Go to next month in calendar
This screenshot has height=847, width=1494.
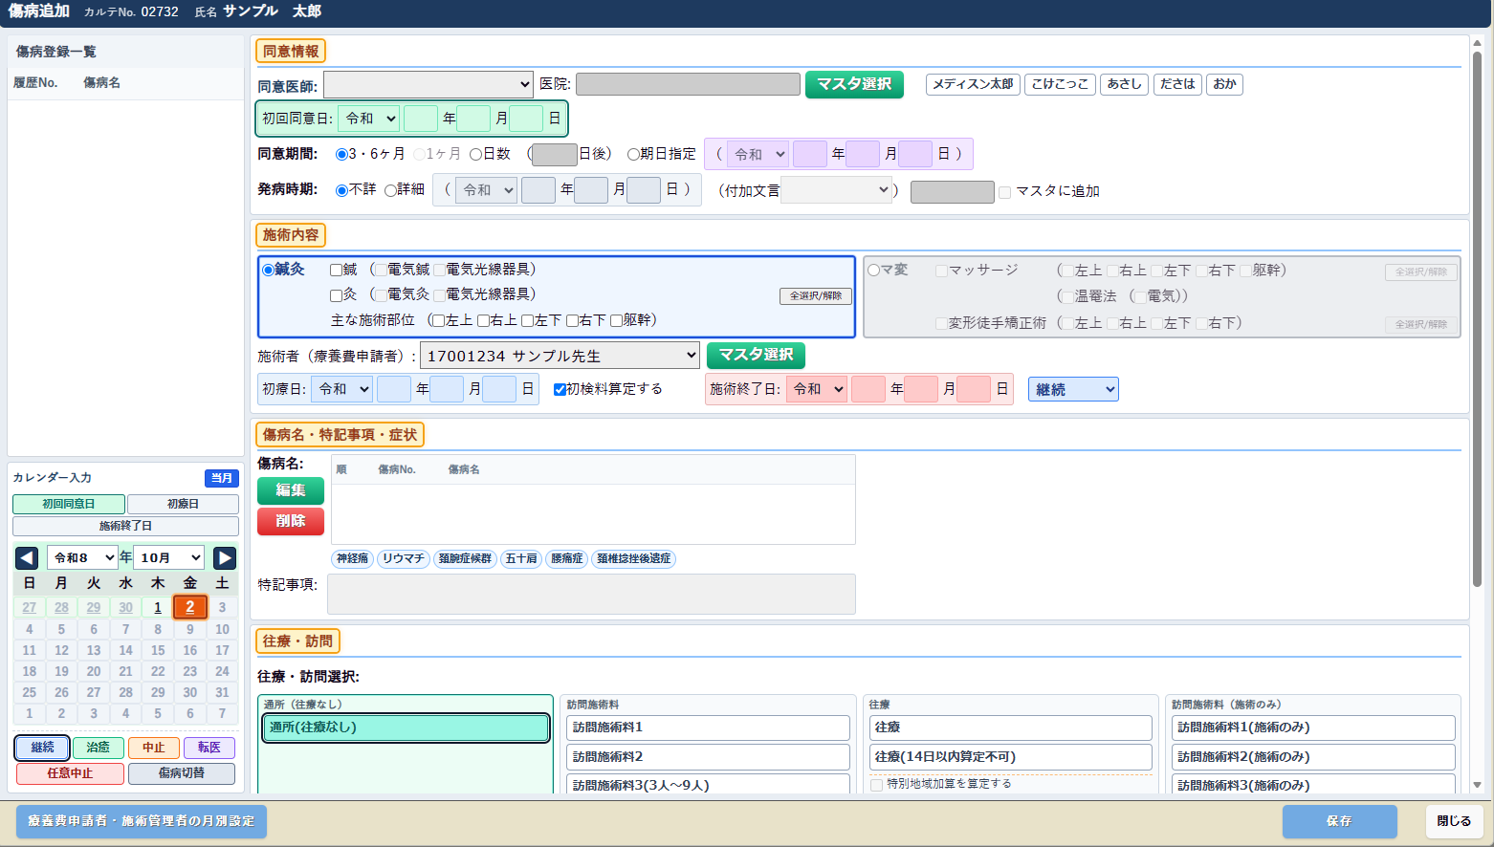point(225,557)
